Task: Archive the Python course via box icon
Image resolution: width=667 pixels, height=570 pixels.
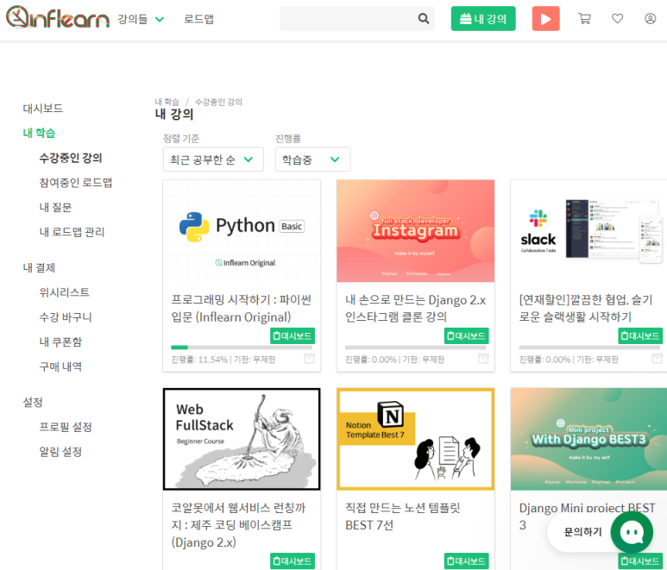Action: pyautogui.click(x=309, y=359)
